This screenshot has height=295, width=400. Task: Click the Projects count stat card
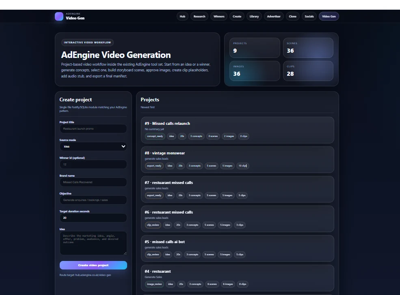255,47
